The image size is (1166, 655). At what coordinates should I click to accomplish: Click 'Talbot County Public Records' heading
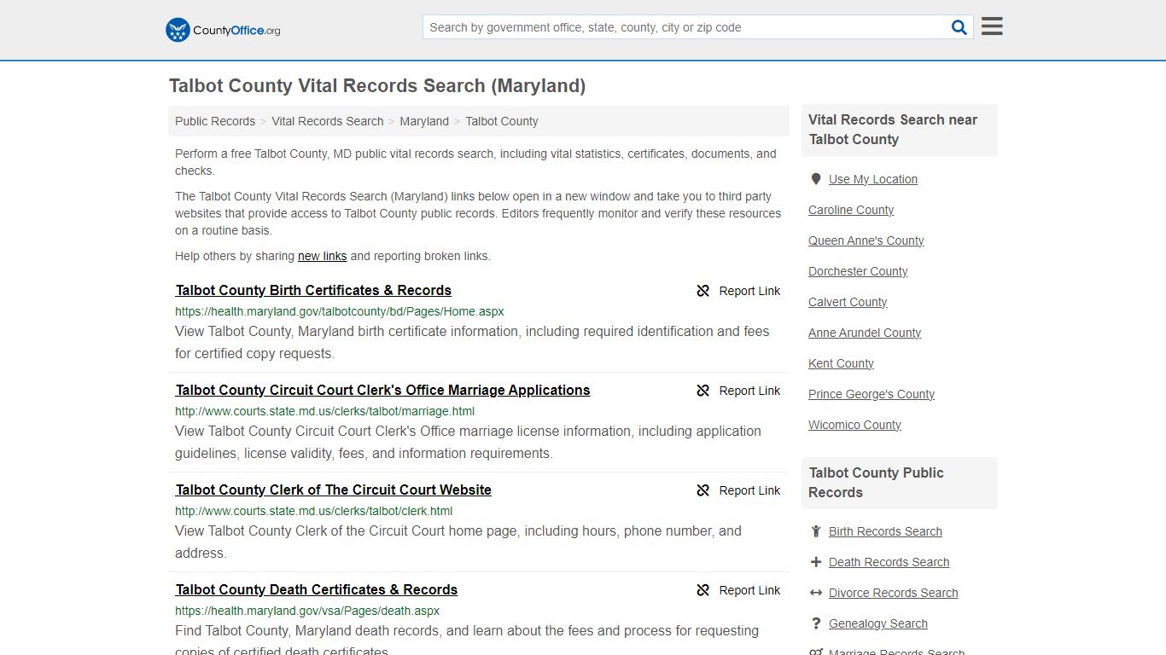[x=876, y=483]
